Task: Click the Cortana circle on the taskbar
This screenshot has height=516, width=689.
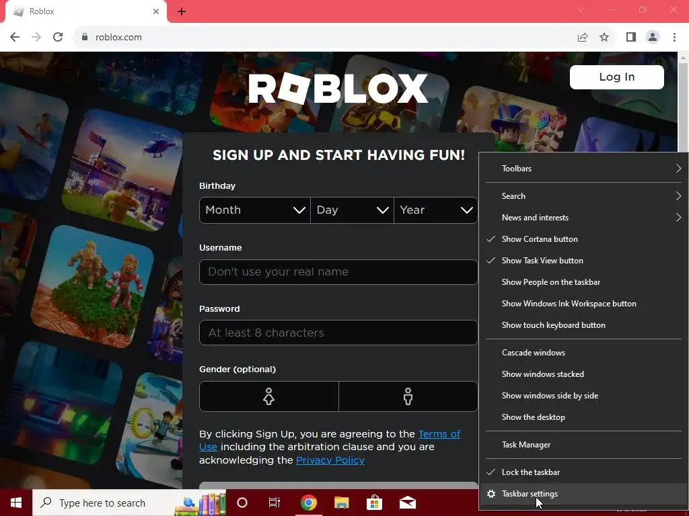Action: coord(242,503)
